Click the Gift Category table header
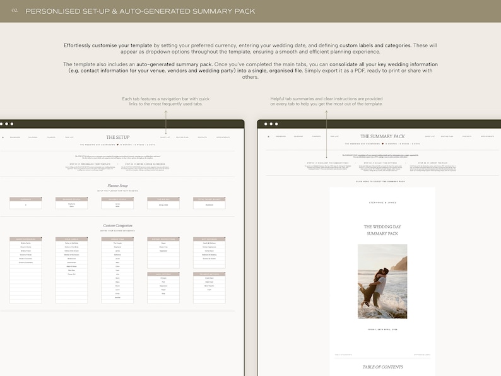This screenshot has height=376, width=501. point(209,239)
